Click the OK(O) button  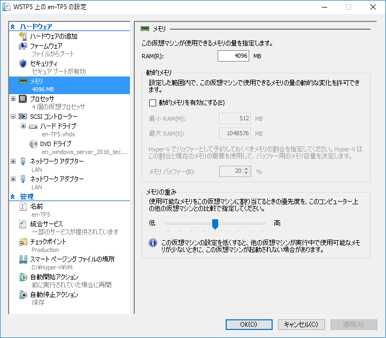(249, 325)
